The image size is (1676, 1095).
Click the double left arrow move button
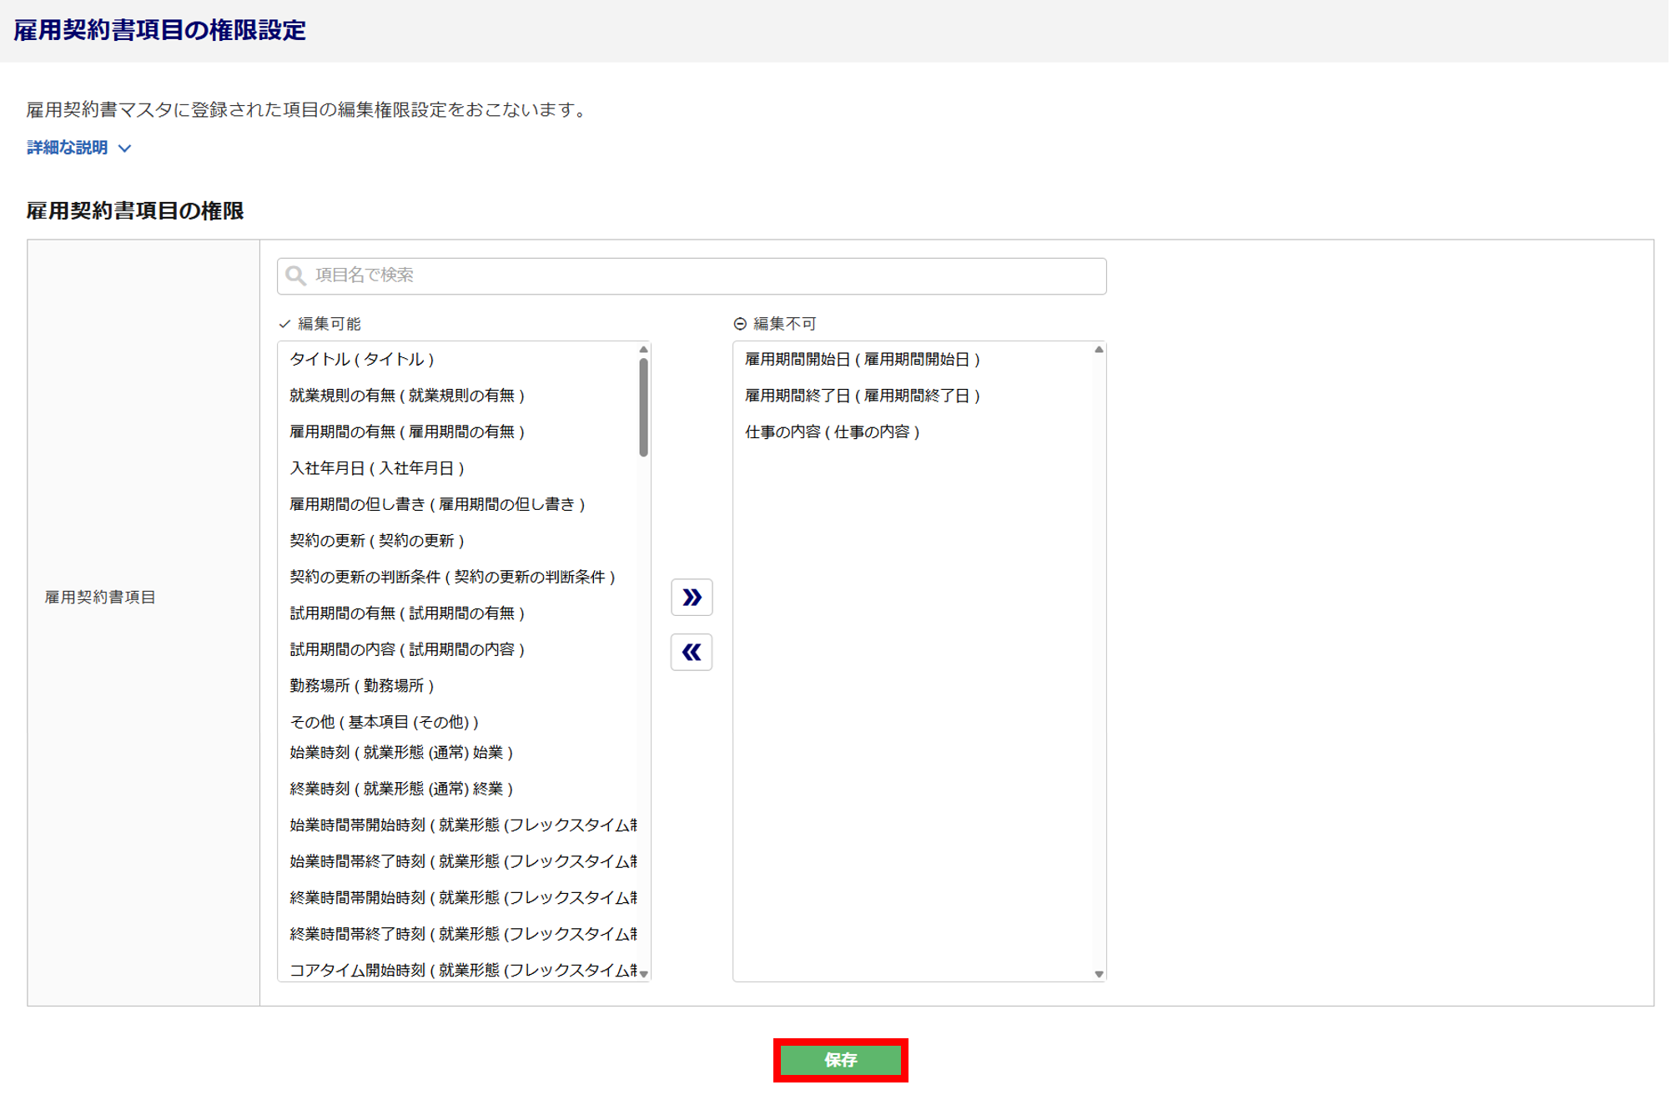pos(692,652)
